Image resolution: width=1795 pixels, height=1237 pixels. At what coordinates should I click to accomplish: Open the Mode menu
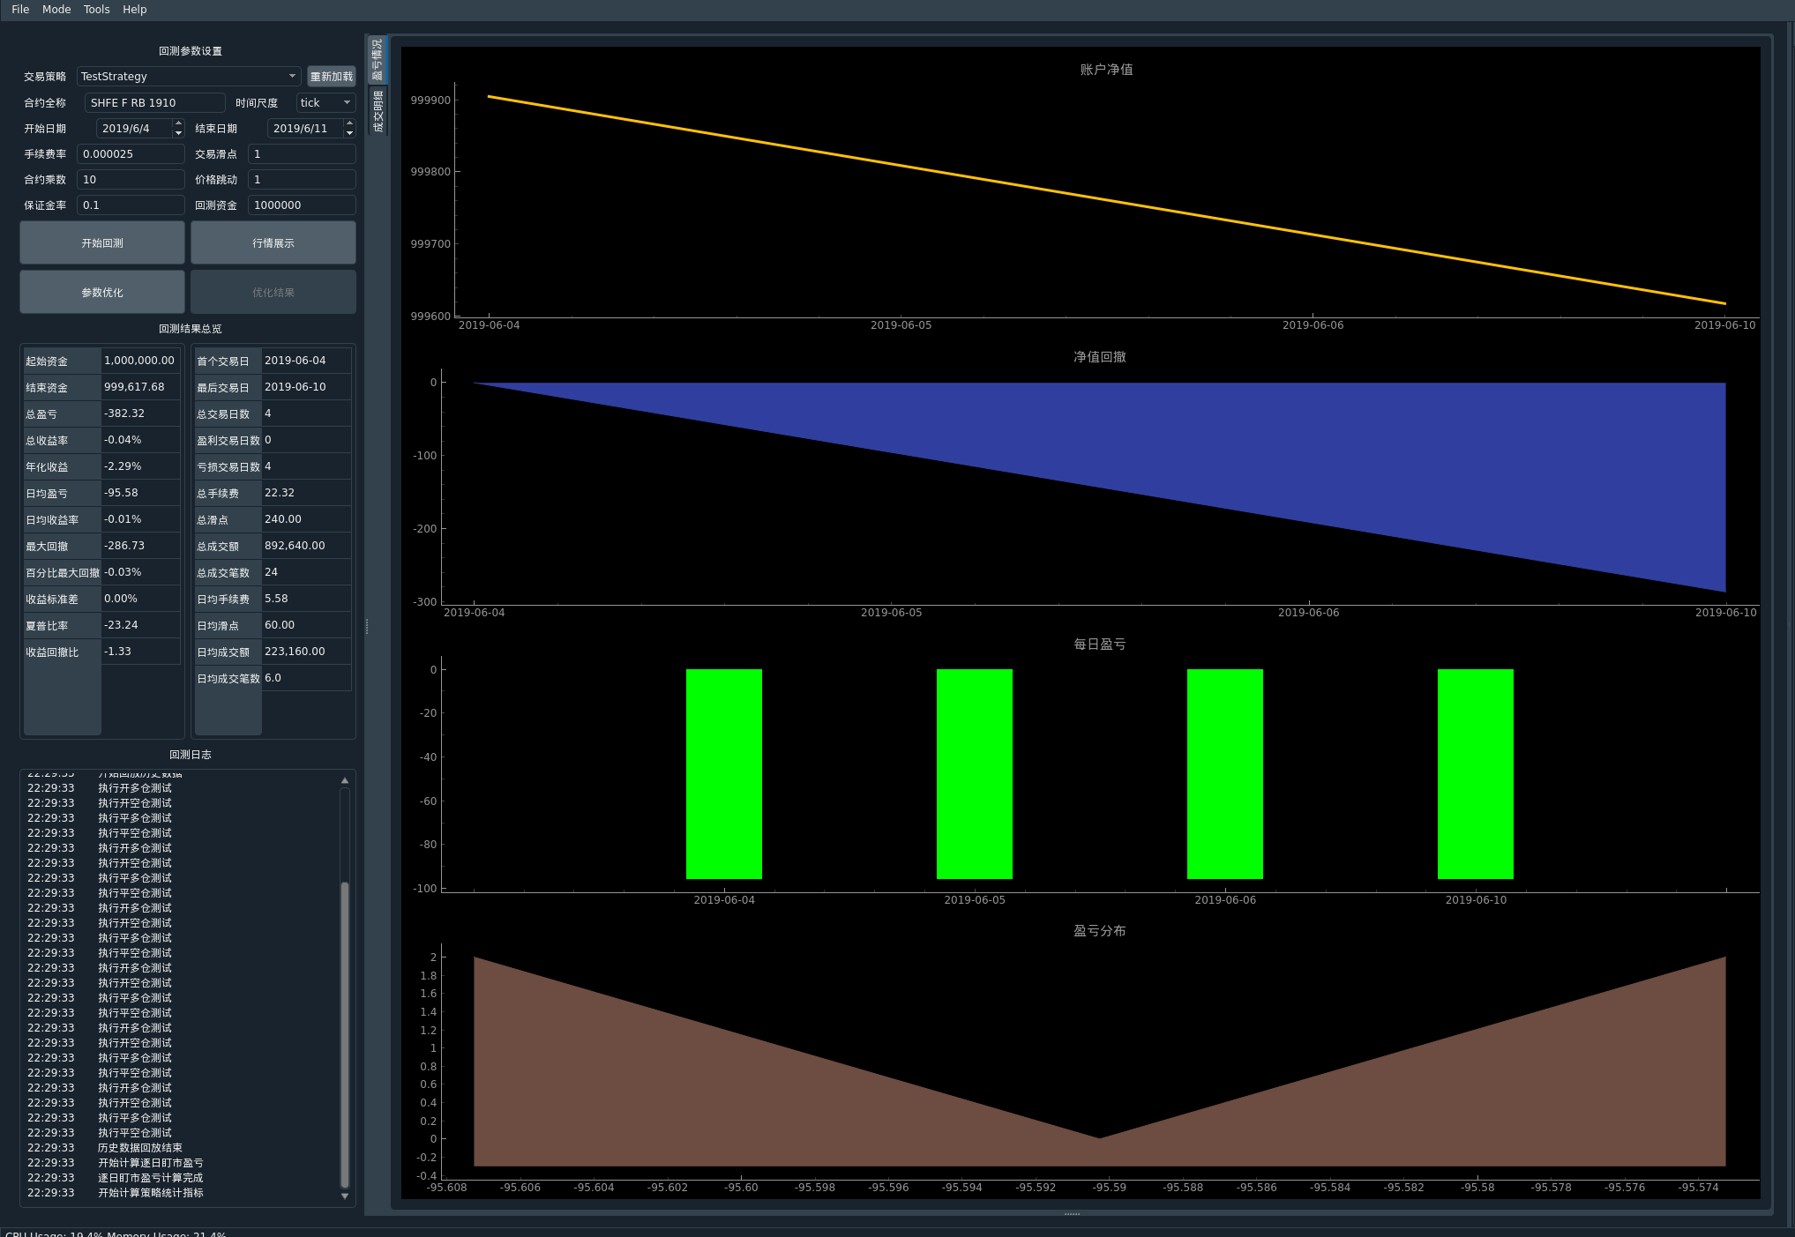[x=56, y=10]
